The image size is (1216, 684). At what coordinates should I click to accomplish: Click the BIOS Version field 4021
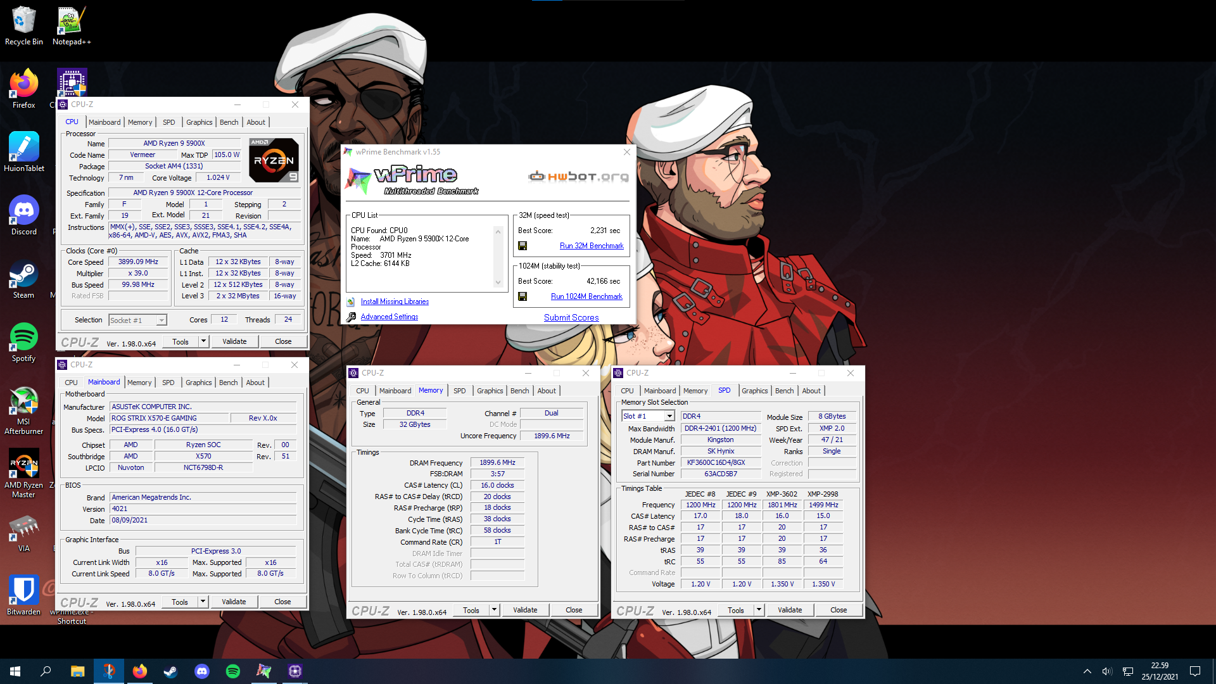(x=203, y=509)
